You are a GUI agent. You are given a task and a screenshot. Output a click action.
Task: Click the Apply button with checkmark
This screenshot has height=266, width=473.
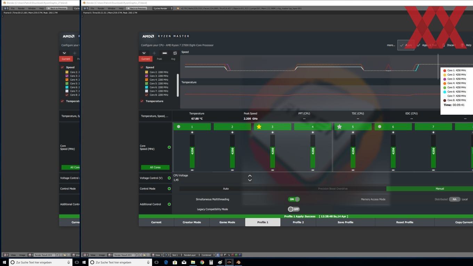pos(406,45)
